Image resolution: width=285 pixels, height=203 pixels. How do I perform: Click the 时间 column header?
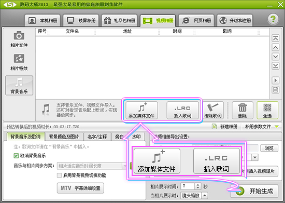tap(177, 31)
